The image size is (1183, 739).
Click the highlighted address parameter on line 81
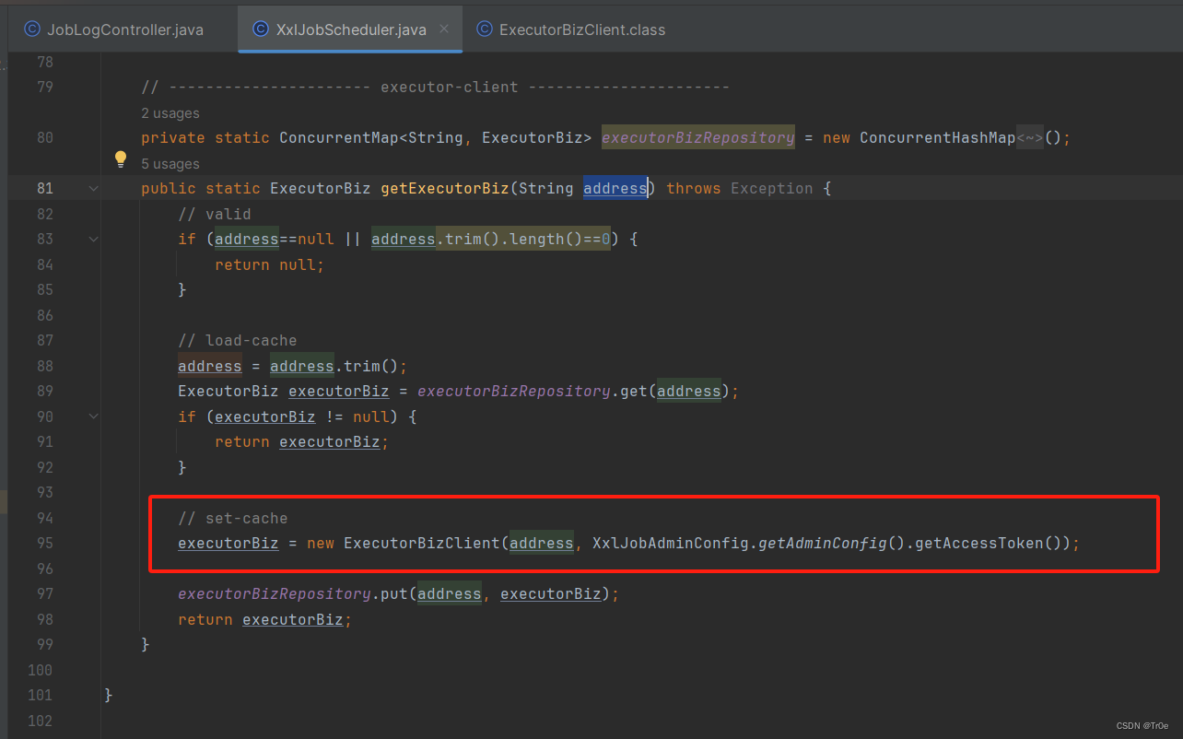click(x=615, y=188)
